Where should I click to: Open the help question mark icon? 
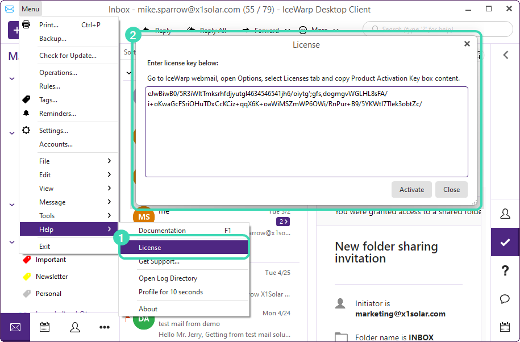(505, 271)
